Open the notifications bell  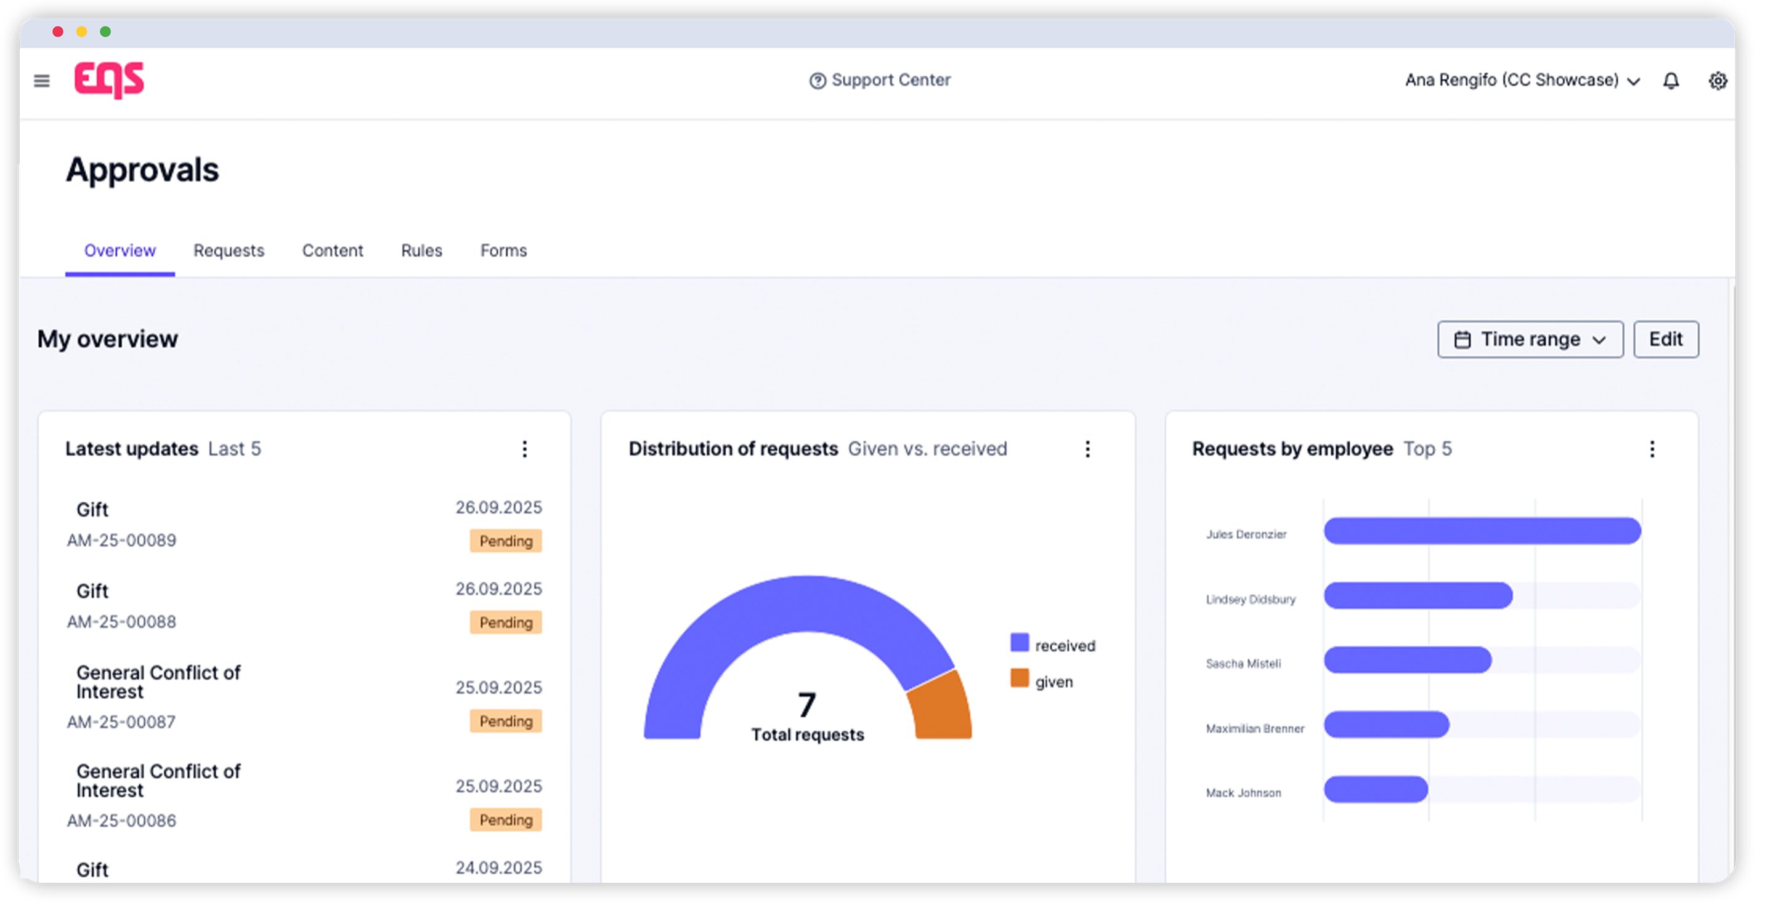[x=1671, y=81]
